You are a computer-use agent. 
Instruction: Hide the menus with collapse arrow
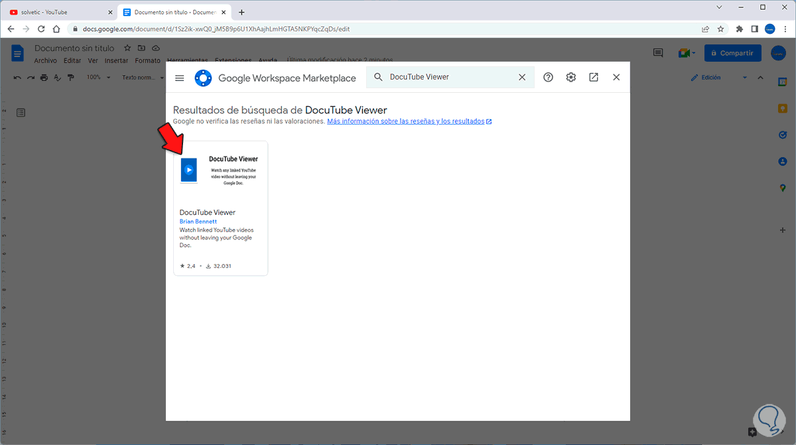click(761, 78)
